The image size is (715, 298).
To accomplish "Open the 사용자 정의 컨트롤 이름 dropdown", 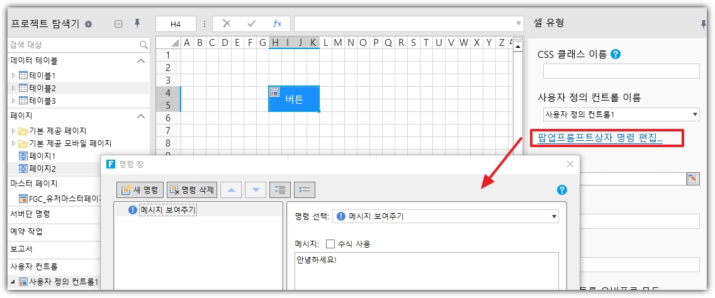I will click(x=695, y=114).
